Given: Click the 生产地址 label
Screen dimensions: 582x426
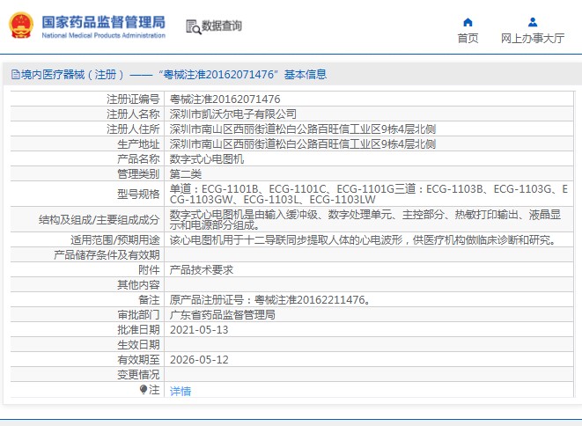Looking at the screenshot, I should click(x=138, y=144).
